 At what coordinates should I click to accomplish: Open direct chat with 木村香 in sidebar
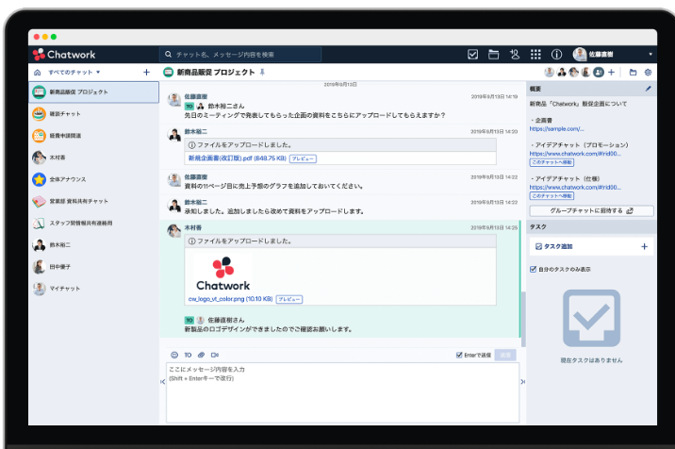tap(94, 158)
